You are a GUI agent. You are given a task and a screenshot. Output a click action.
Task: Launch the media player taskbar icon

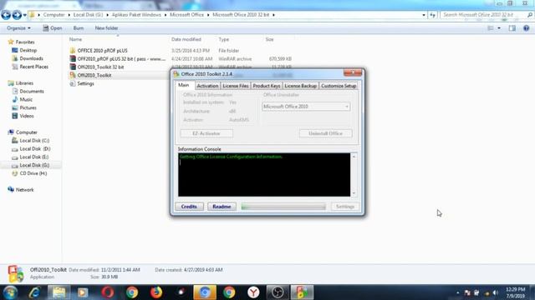tap(83, 292)
